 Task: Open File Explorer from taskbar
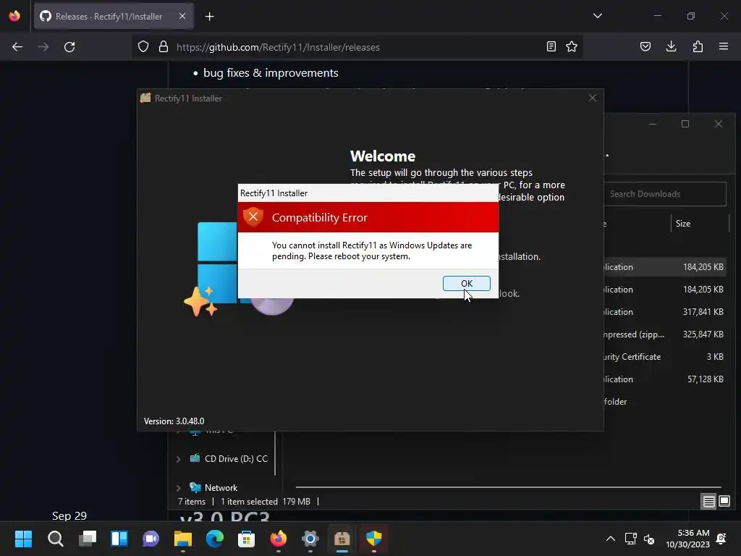[183, 539]
